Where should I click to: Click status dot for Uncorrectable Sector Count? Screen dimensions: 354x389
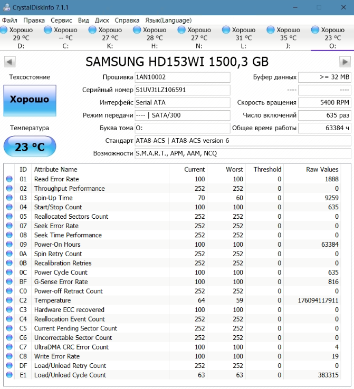(x=9, y=337)
